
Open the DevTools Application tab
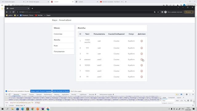click(x=65, y=94)
